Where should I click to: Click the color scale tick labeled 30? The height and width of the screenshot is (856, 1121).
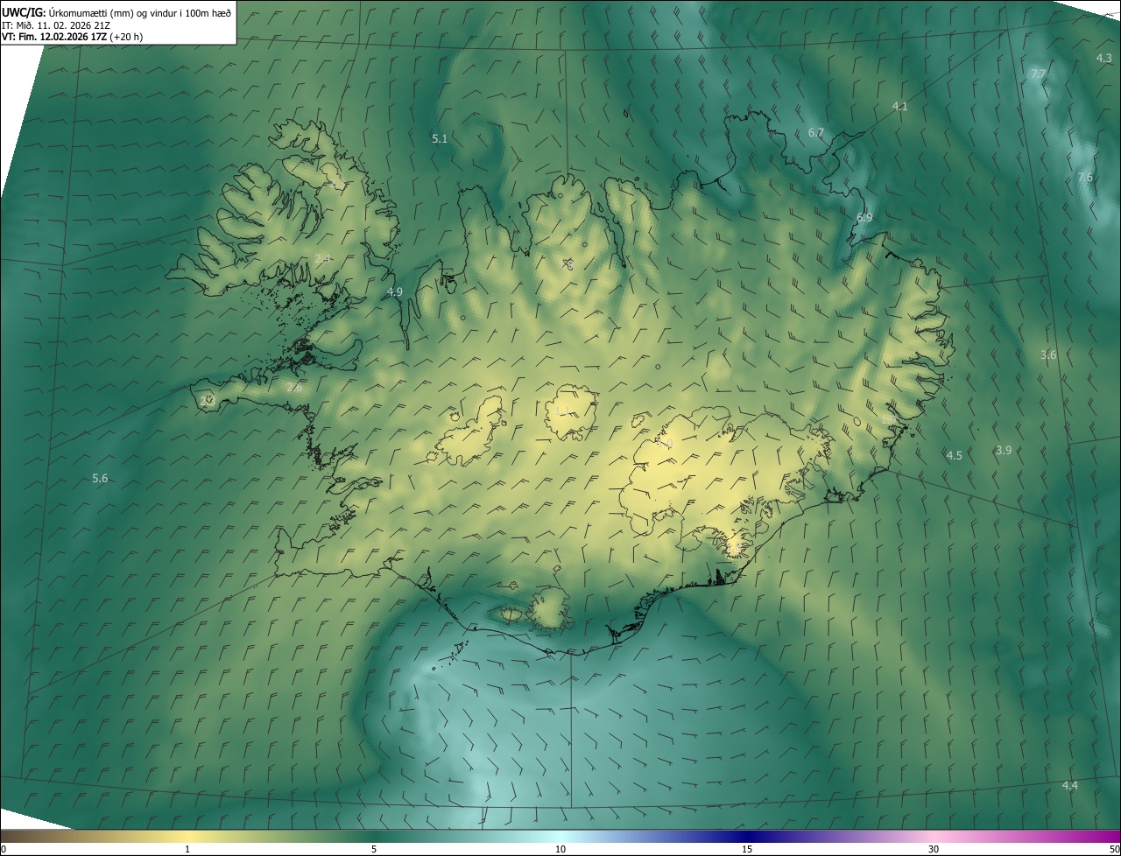coord(934,849)
